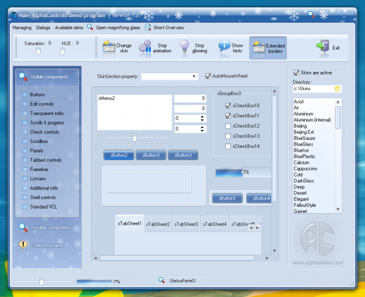Click the magnifier icon in the title bar

tap(311, 15)
